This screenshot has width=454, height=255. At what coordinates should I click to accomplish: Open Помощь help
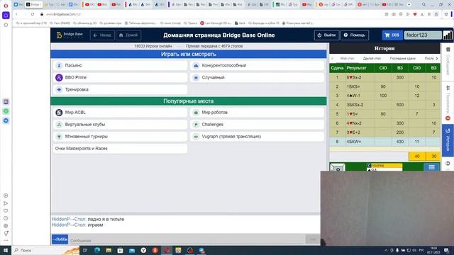(355, 35)
